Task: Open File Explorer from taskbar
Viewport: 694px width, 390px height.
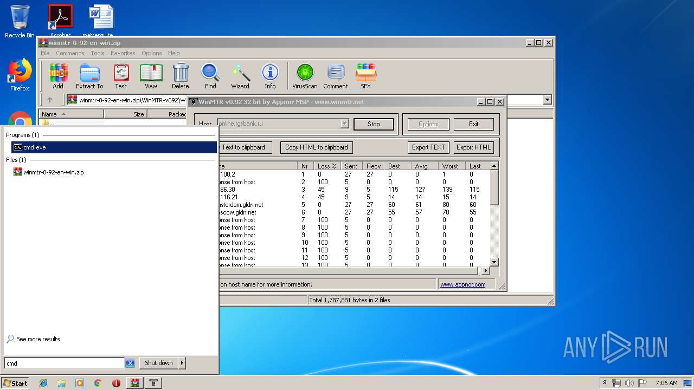Action: point(61,383)
